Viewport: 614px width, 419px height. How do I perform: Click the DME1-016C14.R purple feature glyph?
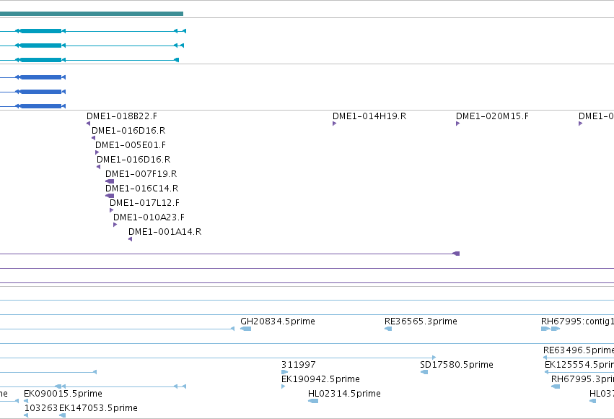(x=110, y=196)
